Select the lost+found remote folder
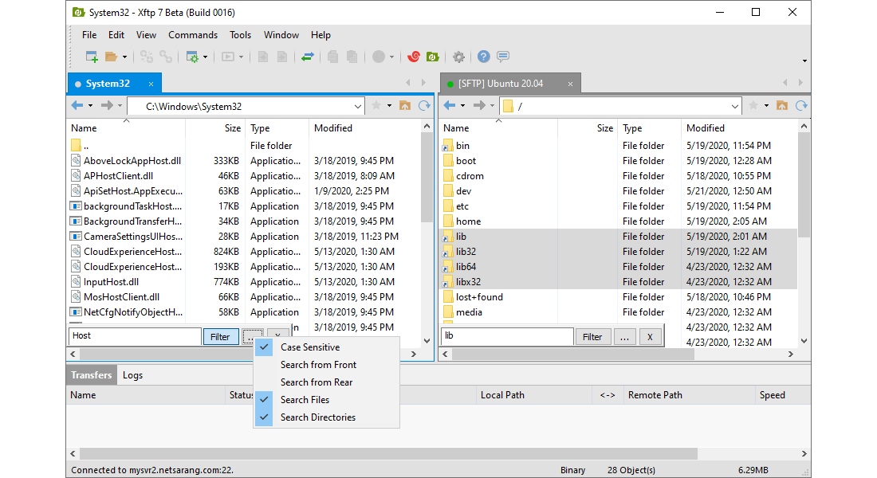877x478 pixels. point(479,297)
